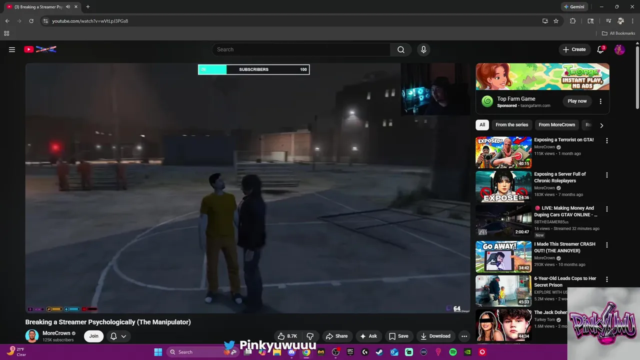This screenshot has height=360, width=640.
Task: Save the video to a playlist
Action: [x=398, y=336]
